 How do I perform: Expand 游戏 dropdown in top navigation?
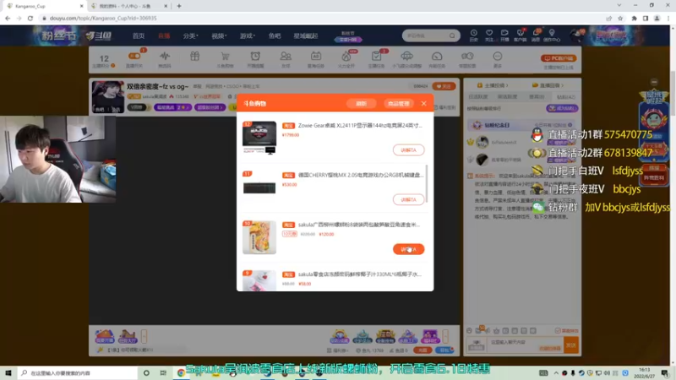point(248,35)
